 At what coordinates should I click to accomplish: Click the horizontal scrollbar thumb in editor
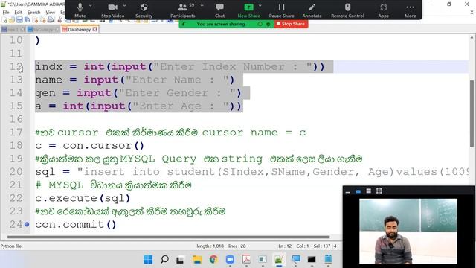coord(169,237)
